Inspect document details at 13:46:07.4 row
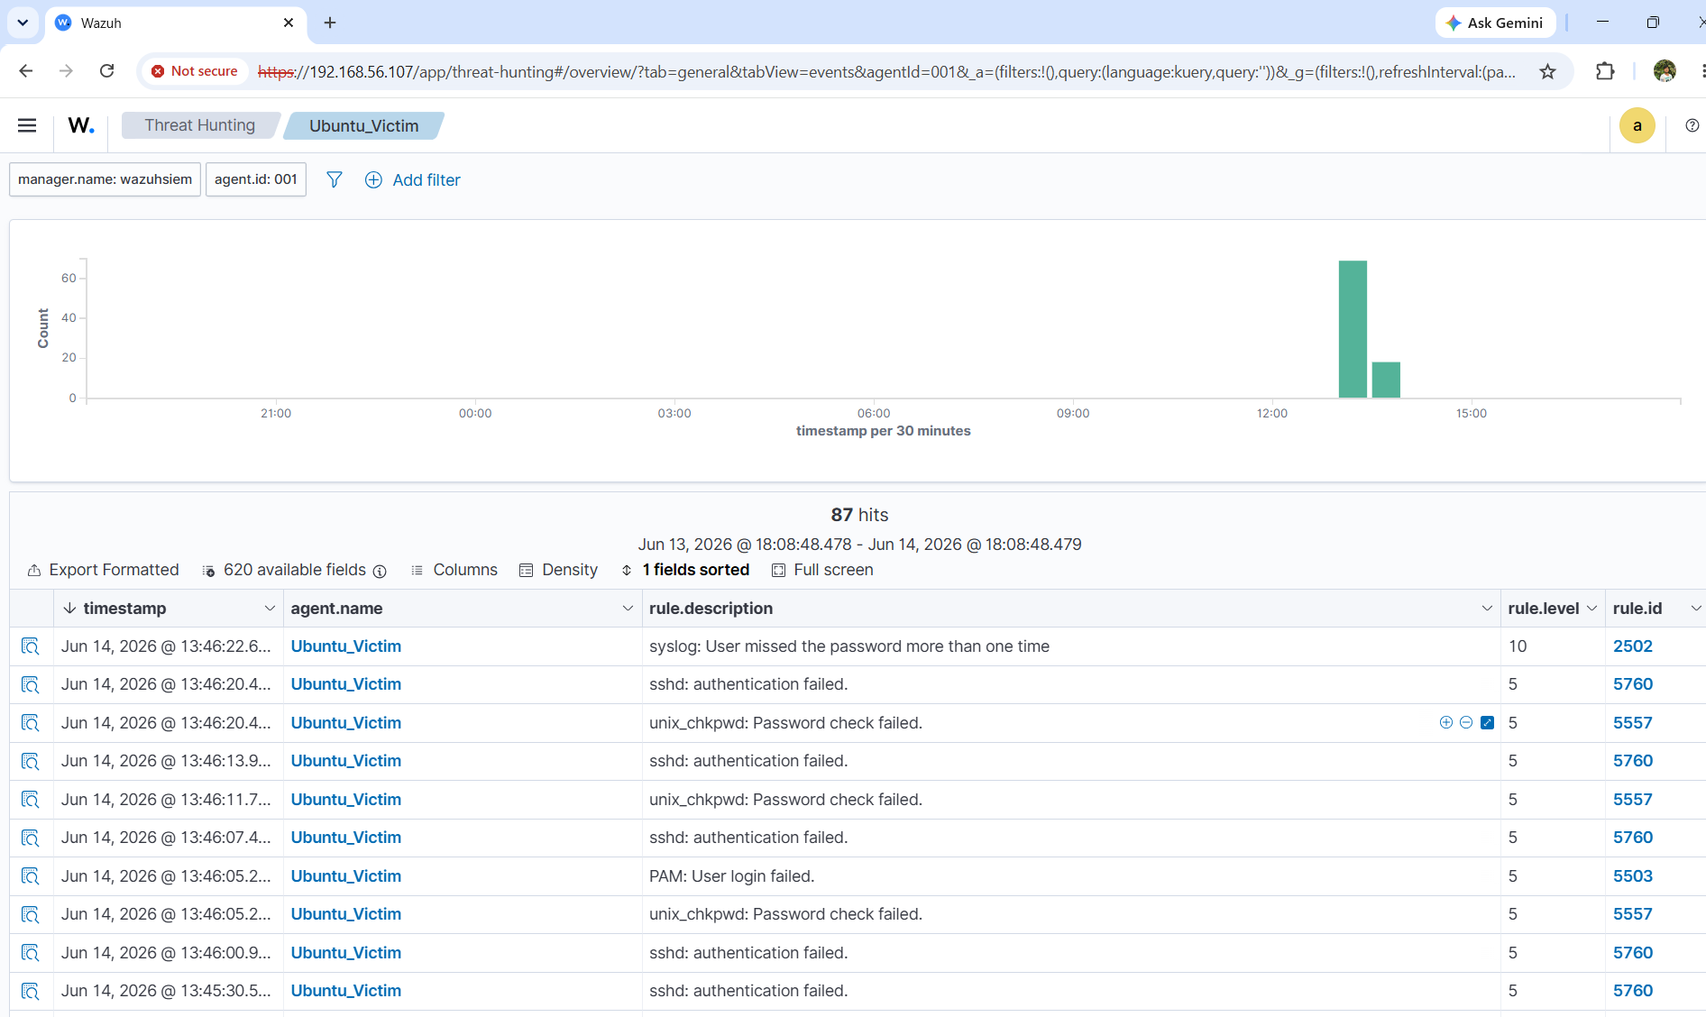Image resolution: width=1706 pixels, height=1017 pixels. [31, 838]
